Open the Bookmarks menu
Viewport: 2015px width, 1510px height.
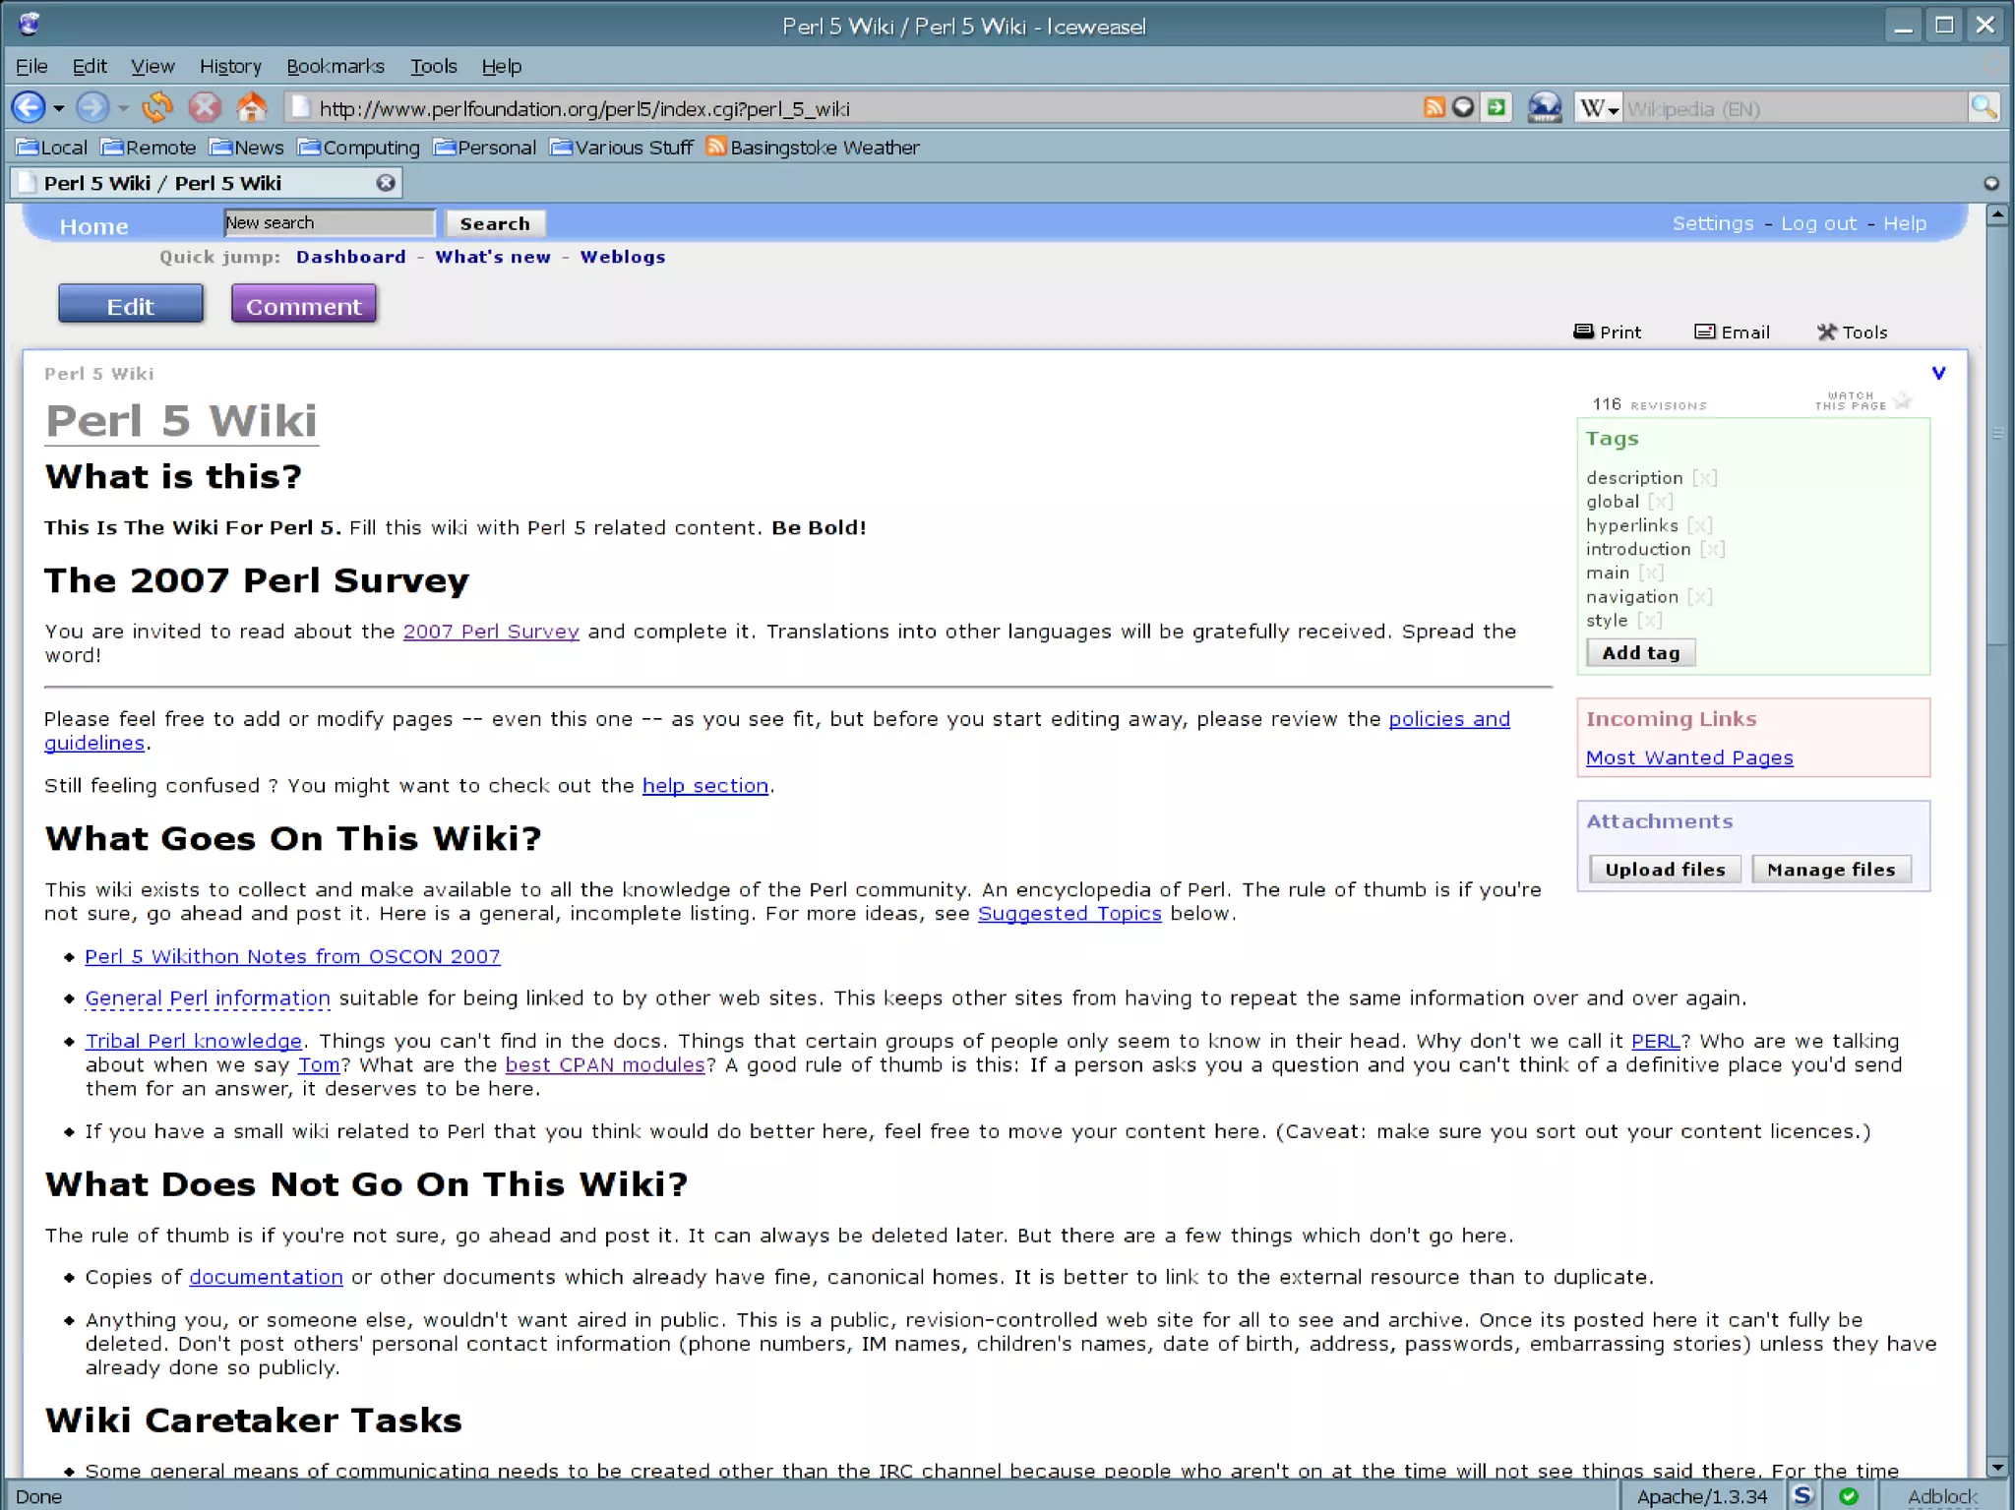pyautogui.click(x=335, y=66)
